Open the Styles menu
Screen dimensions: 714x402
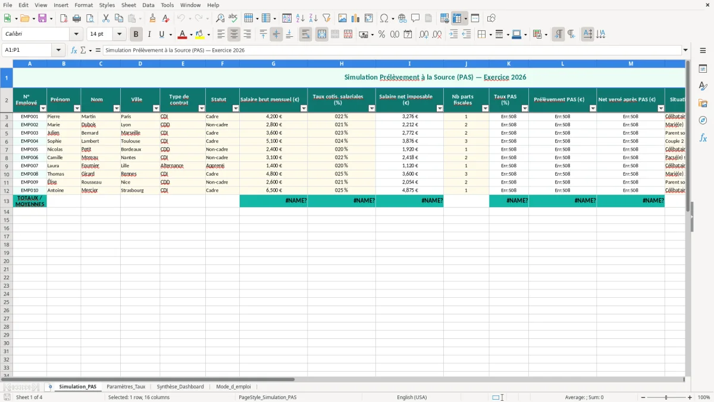pyautogui.click(x=107, y=5)
